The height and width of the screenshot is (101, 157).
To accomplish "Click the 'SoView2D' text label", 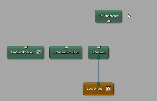I will pyautogui.click(x=98, y=53).
